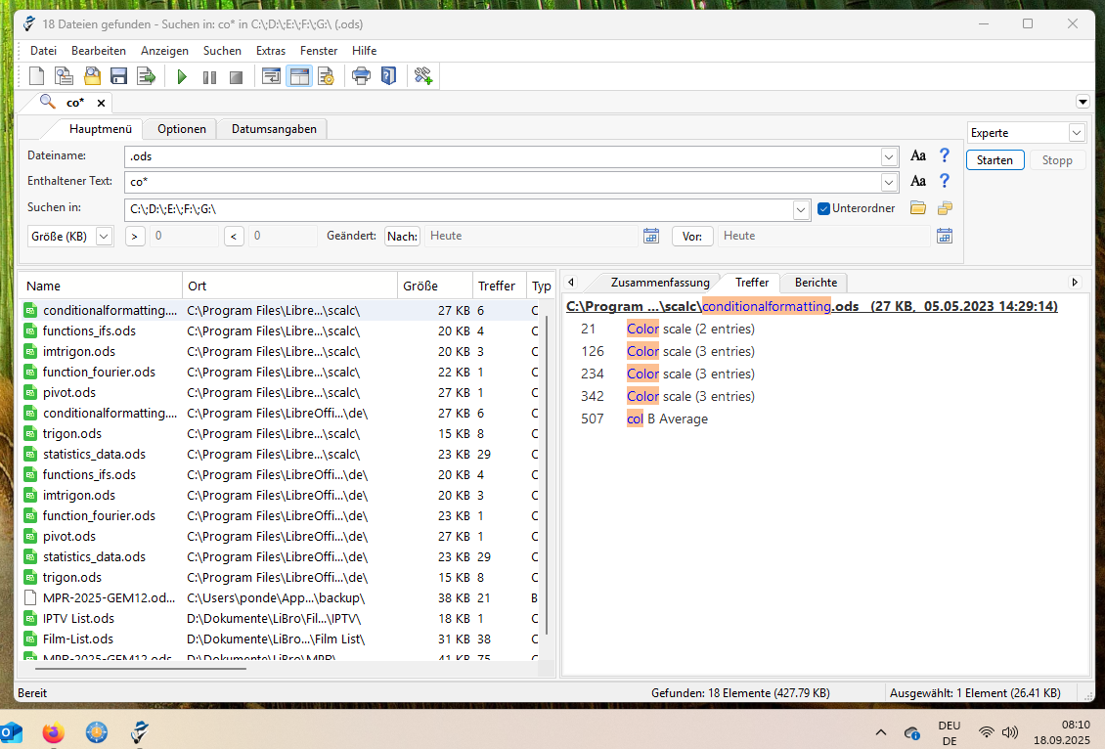Open the Bearbeiten menu
Image resolution: width=1105 pixels, height=749 pixels.
[x=99, y=51]
